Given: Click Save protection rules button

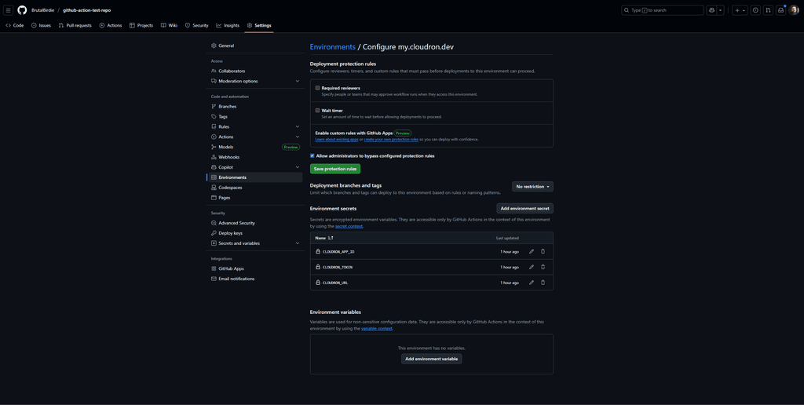Looking at the screenshot, I should pyautogui.click(x=334, y=169).
